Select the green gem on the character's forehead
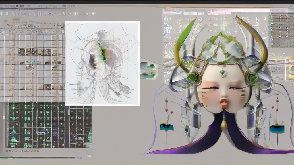The image size is (294, 165). tap(223, 73)
